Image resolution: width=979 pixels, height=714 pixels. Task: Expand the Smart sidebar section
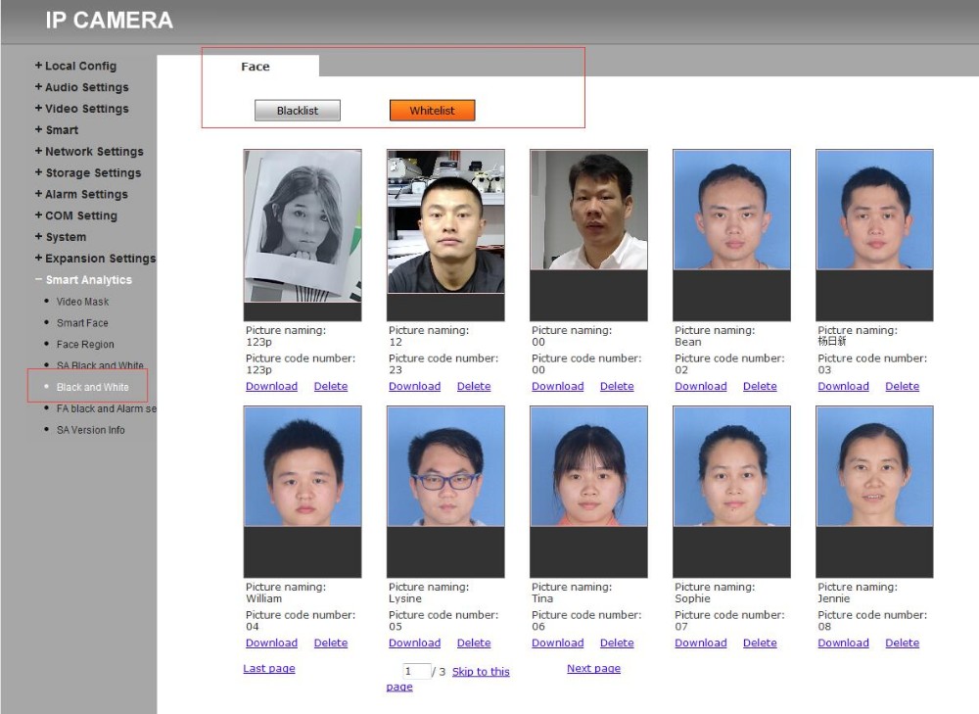point(57,130)
